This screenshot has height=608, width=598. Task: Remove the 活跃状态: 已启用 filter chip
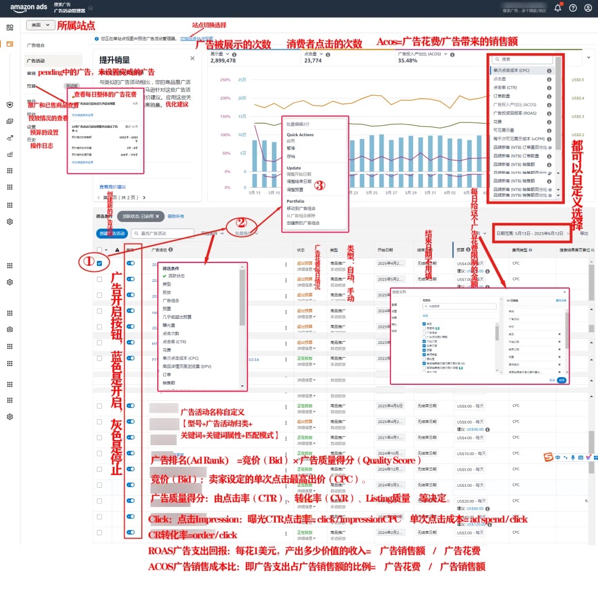157,217
